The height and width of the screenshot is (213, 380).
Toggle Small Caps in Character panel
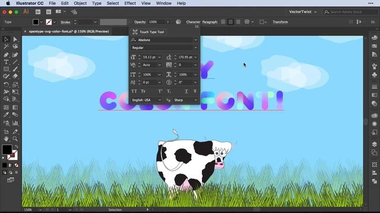tap(143, 91)
